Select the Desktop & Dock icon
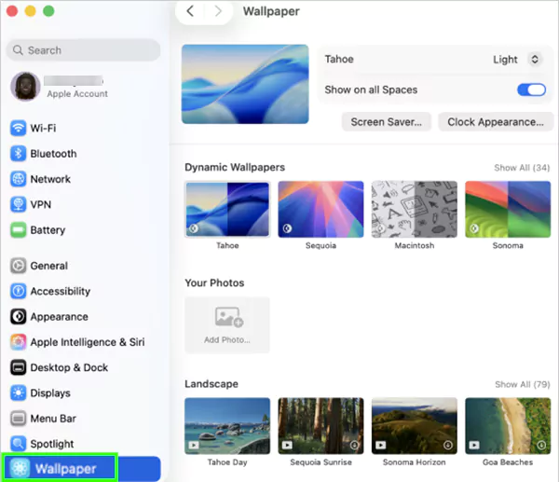The height and width of the screenshot is (482, 559). pyautogui.click(x=18, y=367)
